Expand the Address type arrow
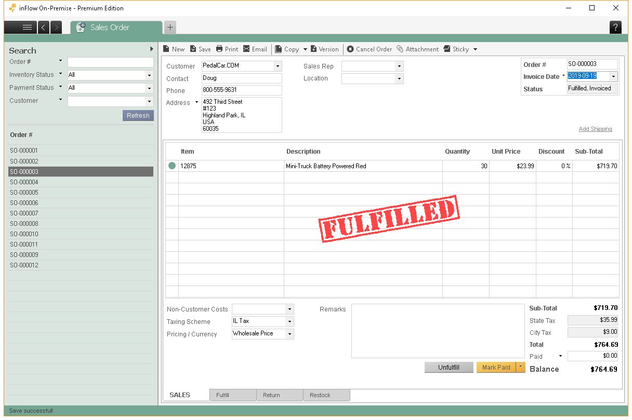Viewport: 632px width, 420px height. point(196,102)
